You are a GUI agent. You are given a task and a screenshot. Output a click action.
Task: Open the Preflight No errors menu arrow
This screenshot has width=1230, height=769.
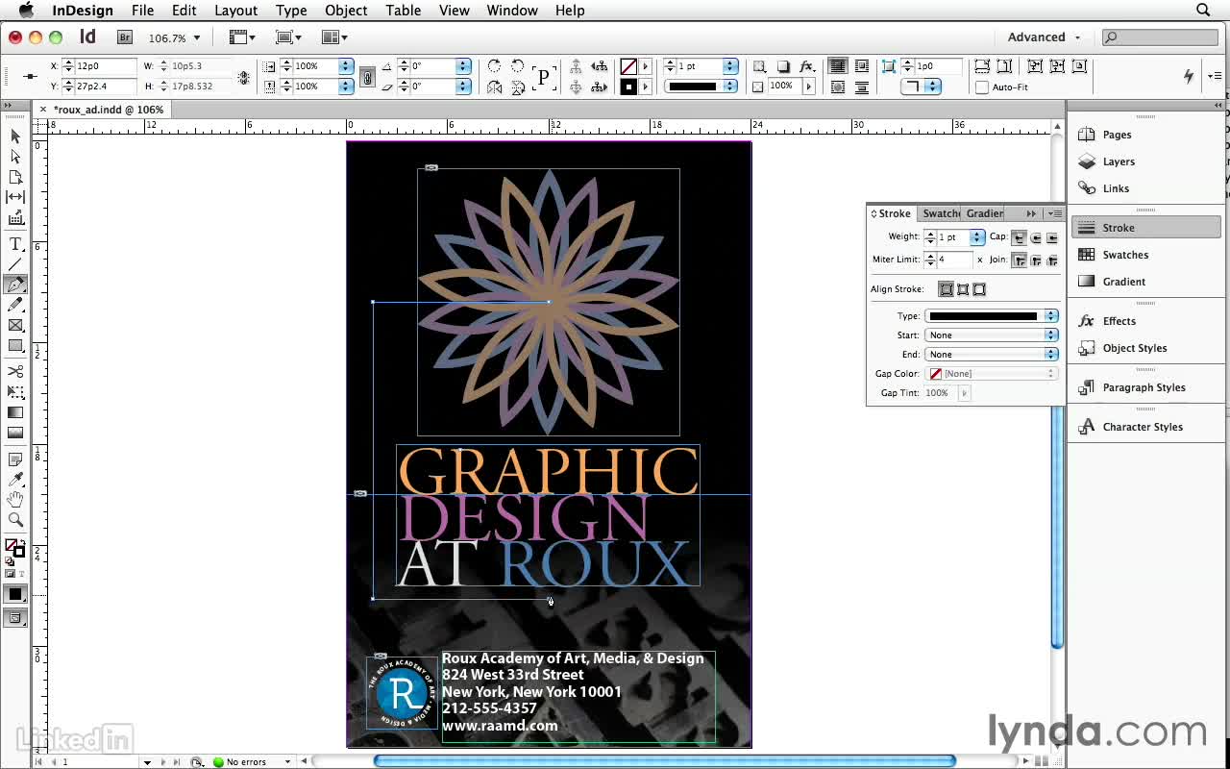pyautogui.click(x=286, y=762)
